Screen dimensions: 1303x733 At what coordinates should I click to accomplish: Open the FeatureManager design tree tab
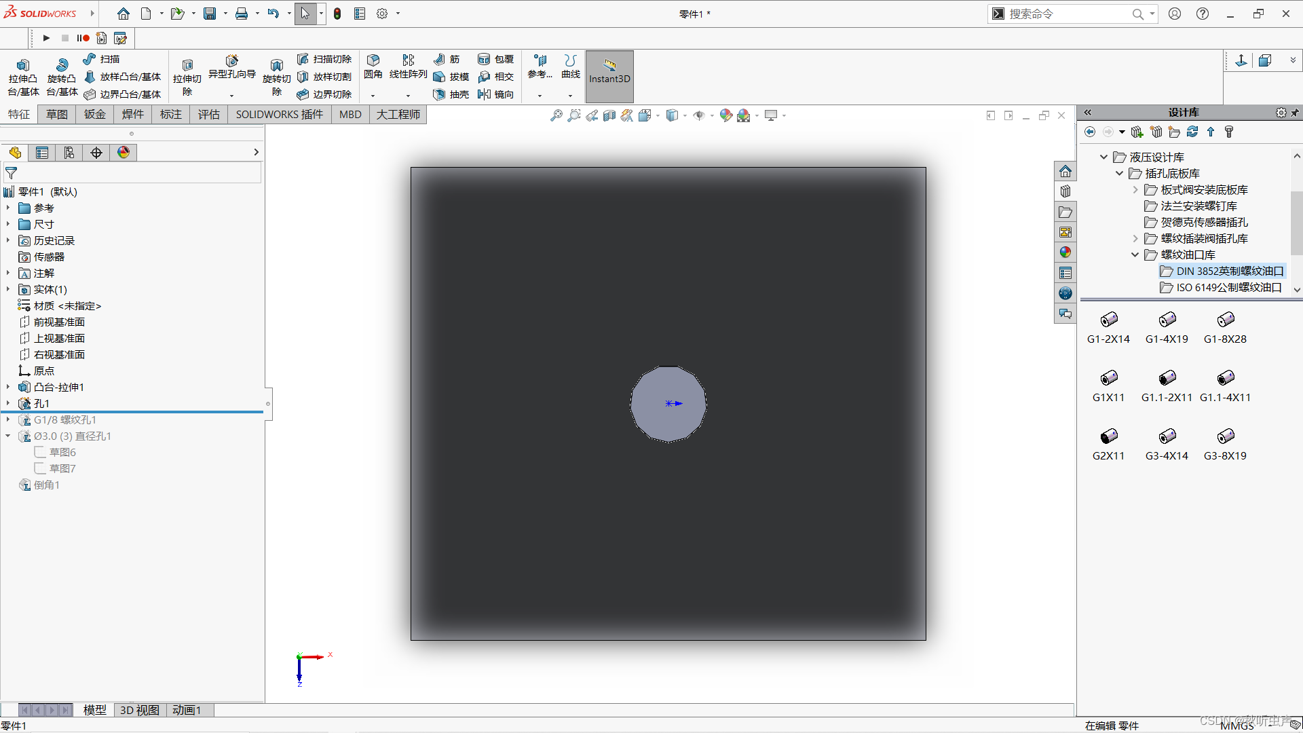15,153
